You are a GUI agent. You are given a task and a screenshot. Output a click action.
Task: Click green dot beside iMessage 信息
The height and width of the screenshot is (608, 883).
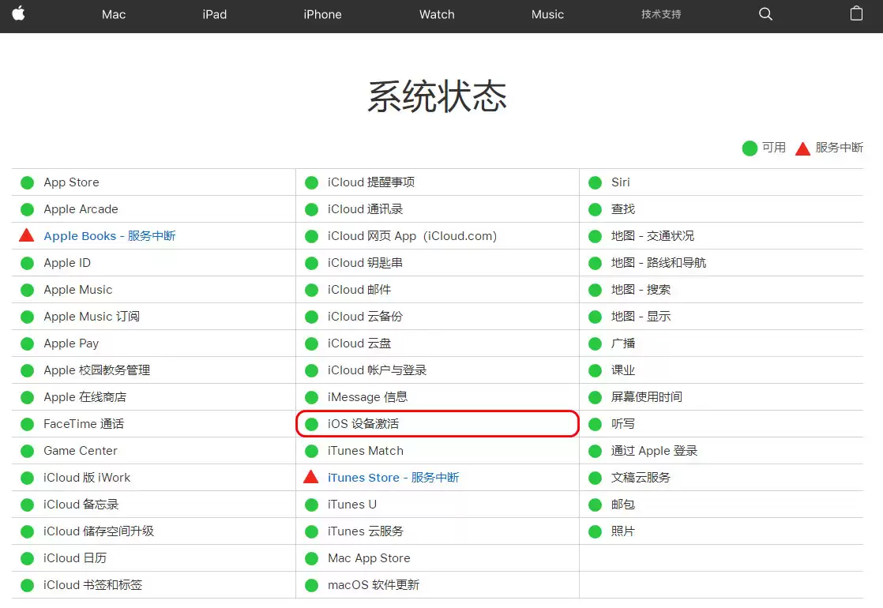click(x=311, y=397)
